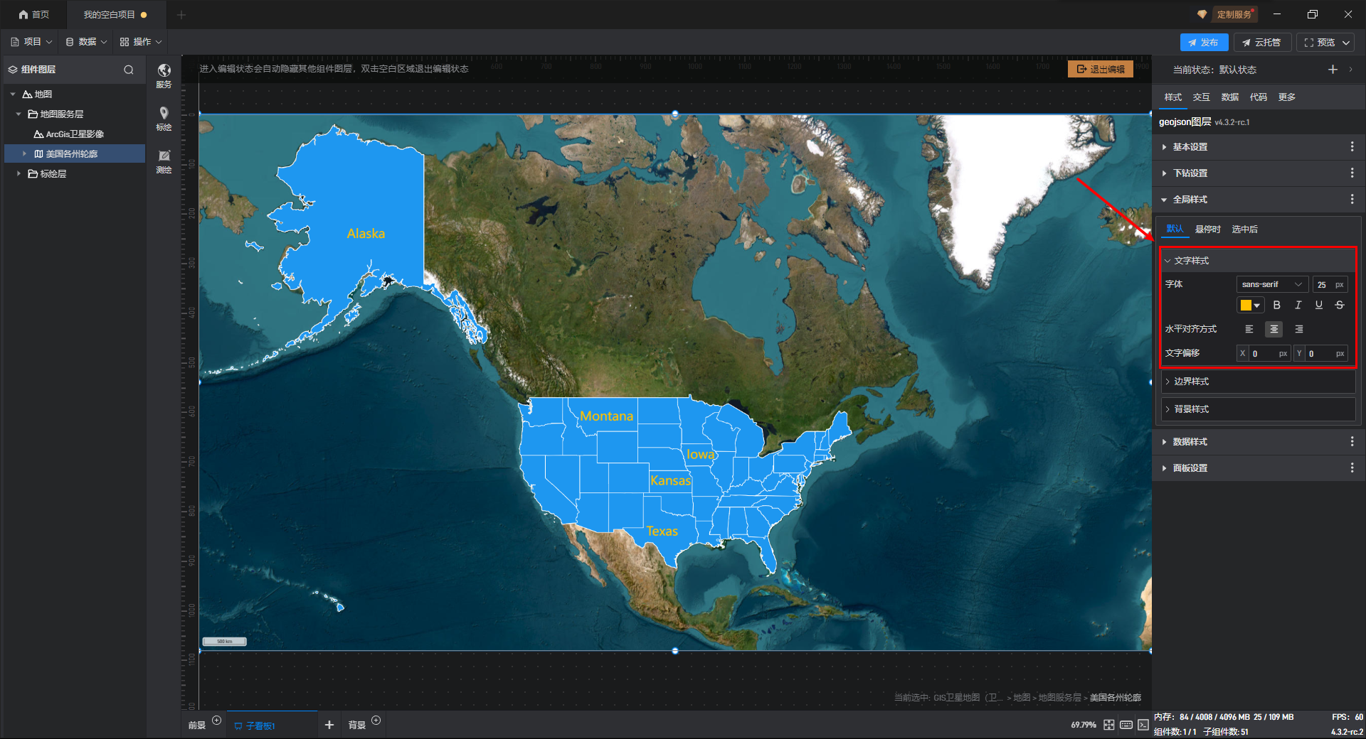The width and height of the screenshot is (1366, 739).
Task: Click the 美国各州轮廓 map layer icon
Action: pyautogui.click(x=39, y=153)
